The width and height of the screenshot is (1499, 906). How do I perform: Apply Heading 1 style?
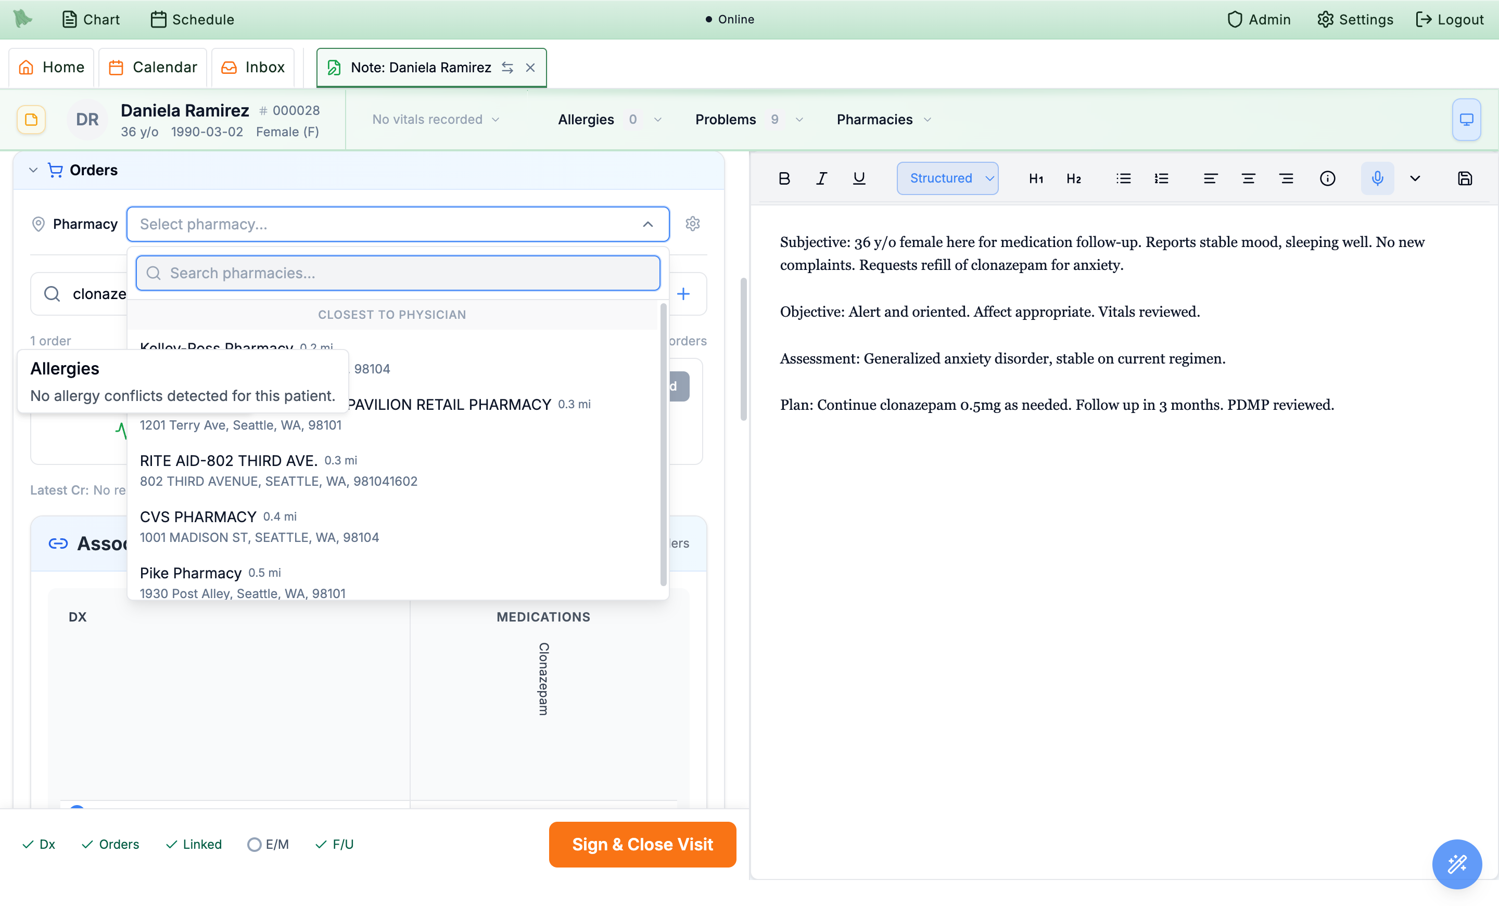click(1035, 178)
